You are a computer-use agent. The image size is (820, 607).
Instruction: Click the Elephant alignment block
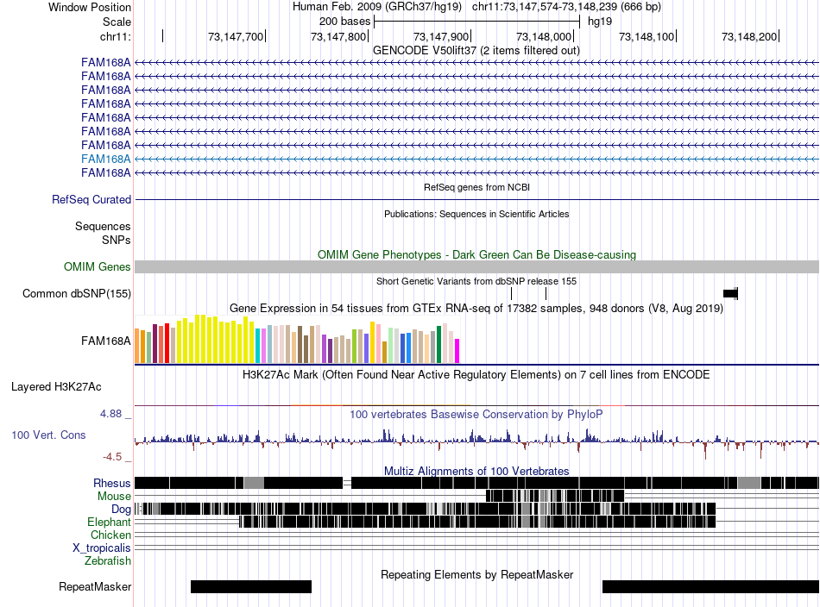(477, 522)
